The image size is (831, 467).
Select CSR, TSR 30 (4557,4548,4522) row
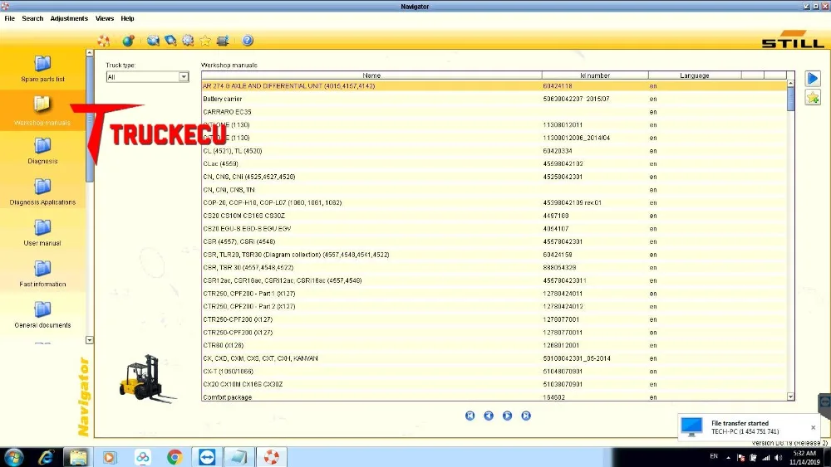tap(494, 268)
